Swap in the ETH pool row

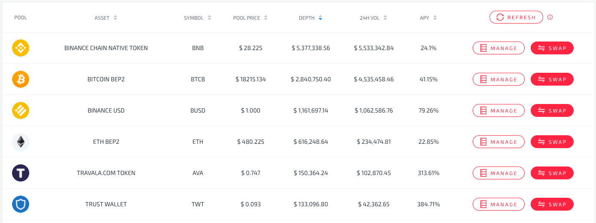(552, 142)
